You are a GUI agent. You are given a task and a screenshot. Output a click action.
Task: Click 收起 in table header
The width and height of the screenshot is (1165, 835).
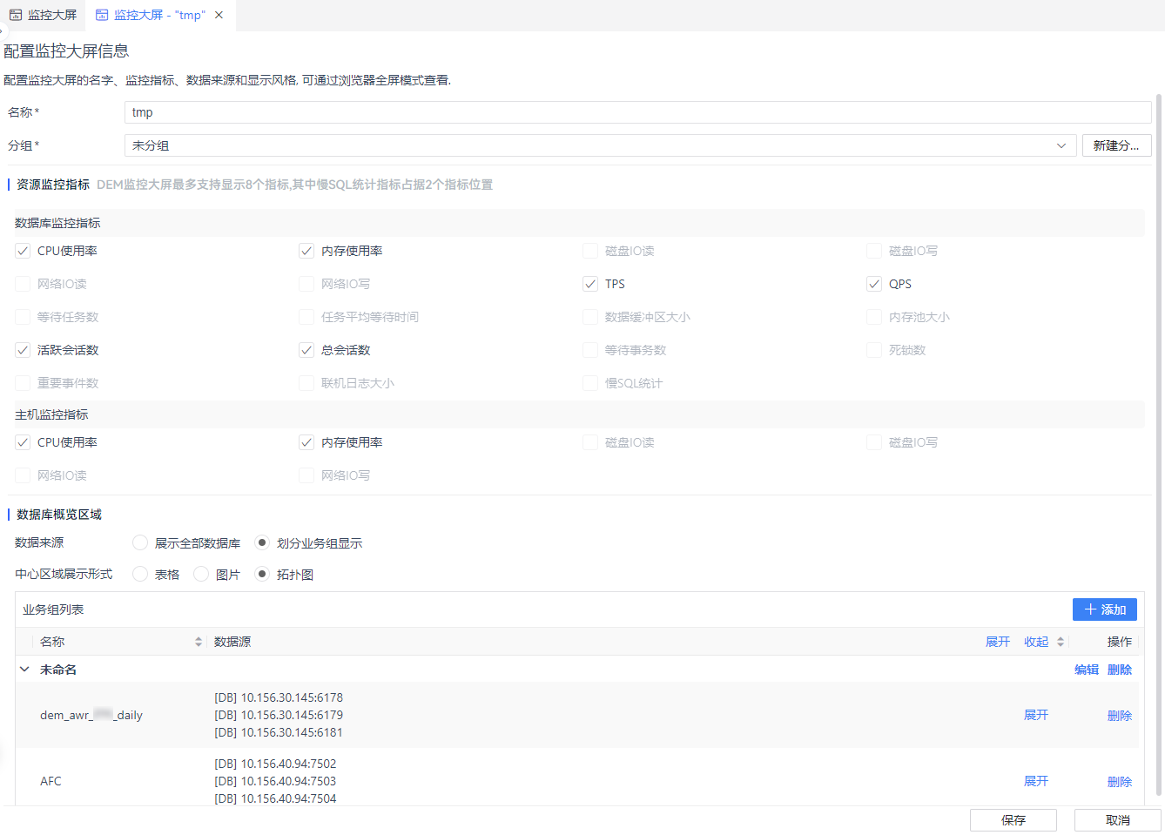click(1036, 642)
